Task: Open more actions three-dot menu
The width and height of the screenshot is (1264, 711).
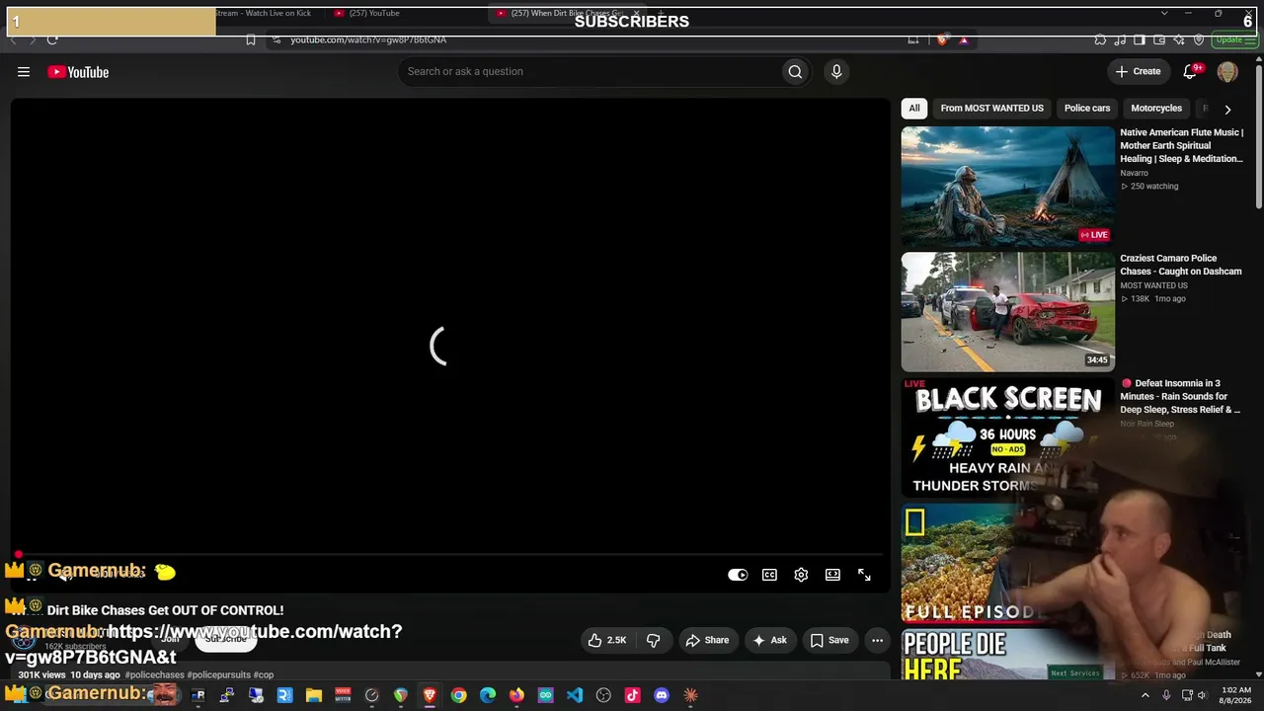Action: click(877, 640)
